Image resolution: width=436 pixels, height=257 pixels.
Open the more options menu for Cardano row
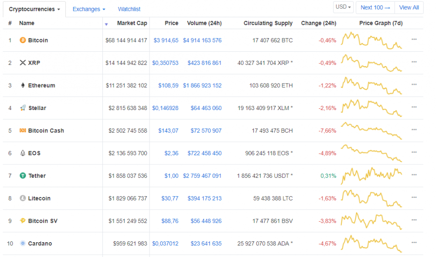pos(414,242)
